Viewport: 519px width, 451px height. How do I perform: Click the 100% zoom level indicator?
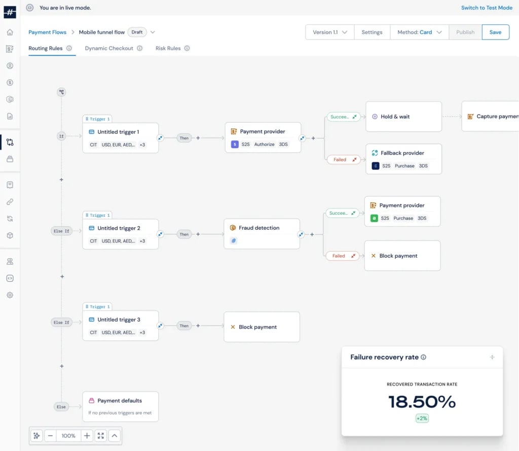[68, 435]
